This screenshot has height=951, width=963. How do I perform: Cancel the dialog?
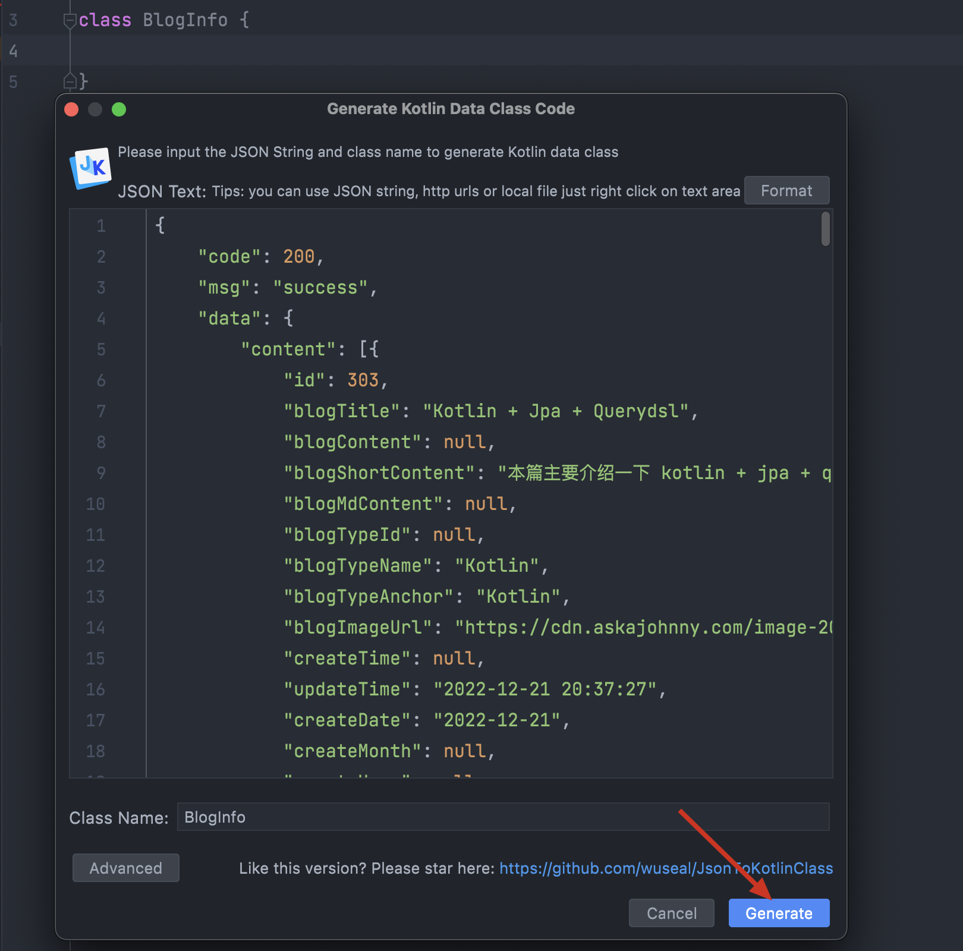pyautogui.click(x=671, y=913)
